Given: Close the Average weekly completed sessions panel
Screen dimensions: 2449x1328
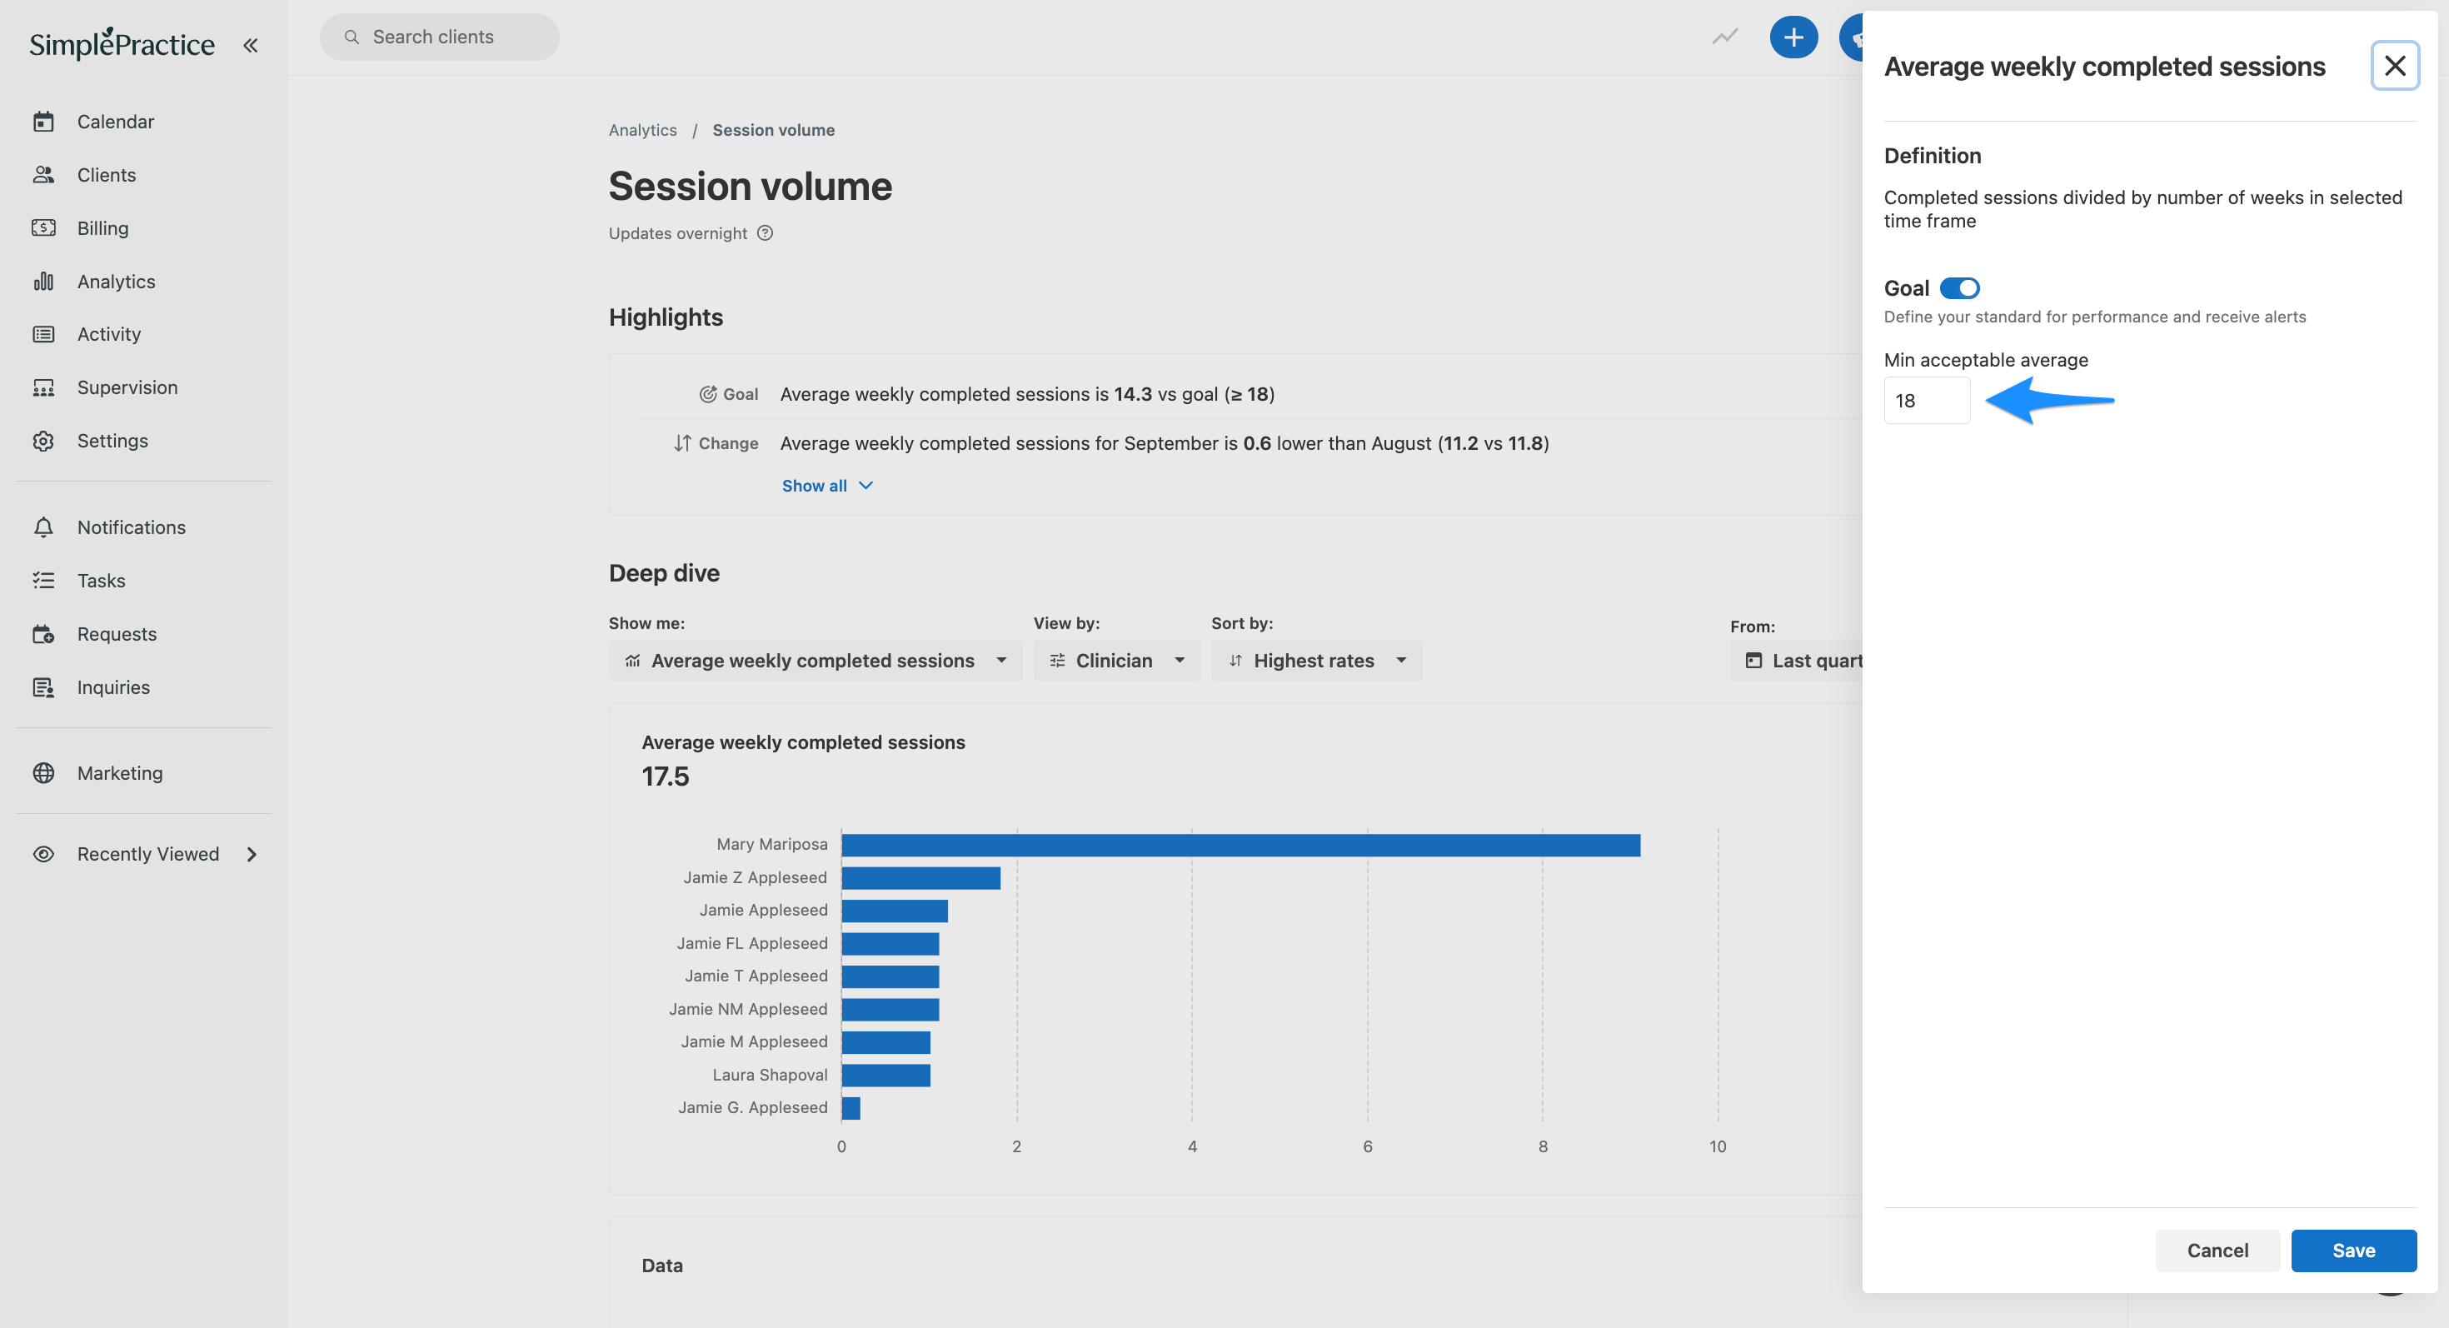Looking at the screenshot, I should point(2395,66).
